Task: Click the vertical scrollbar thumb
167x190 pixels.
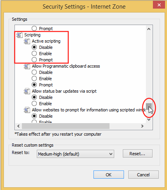Action: pos(149,107)
